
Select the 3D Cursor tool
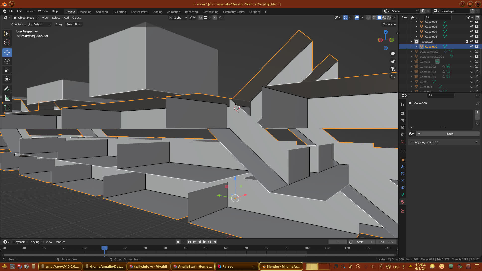pyautogui.click(x=7, y=42)
